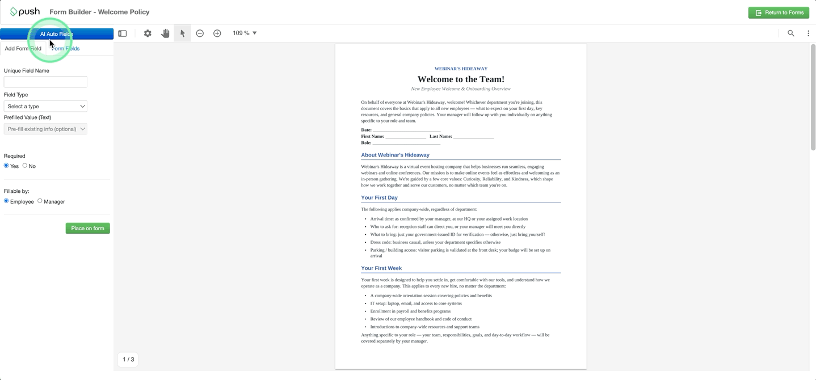
Task: Toggle the sidebar panel icon
Action: pyautogui.click(x=123, y=33)
